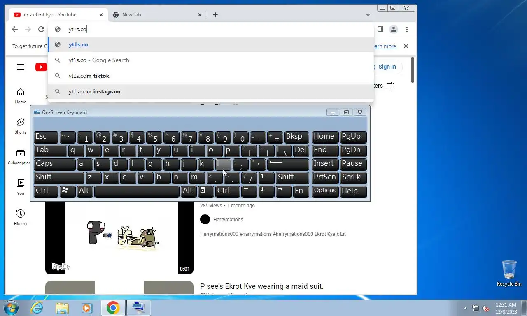
Task: Switch to the New Tab tab
Action: [157, 15]
